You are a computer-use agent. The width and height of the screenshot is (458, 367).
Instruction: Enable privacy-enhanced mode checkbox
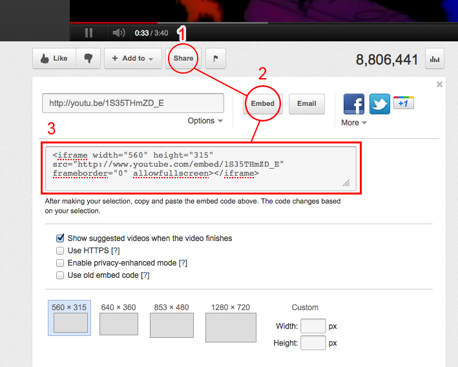tap(61, 263)
